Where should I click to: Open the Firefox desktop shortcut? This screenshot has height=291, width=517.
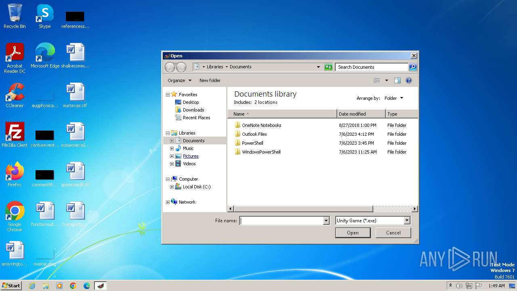15,175
